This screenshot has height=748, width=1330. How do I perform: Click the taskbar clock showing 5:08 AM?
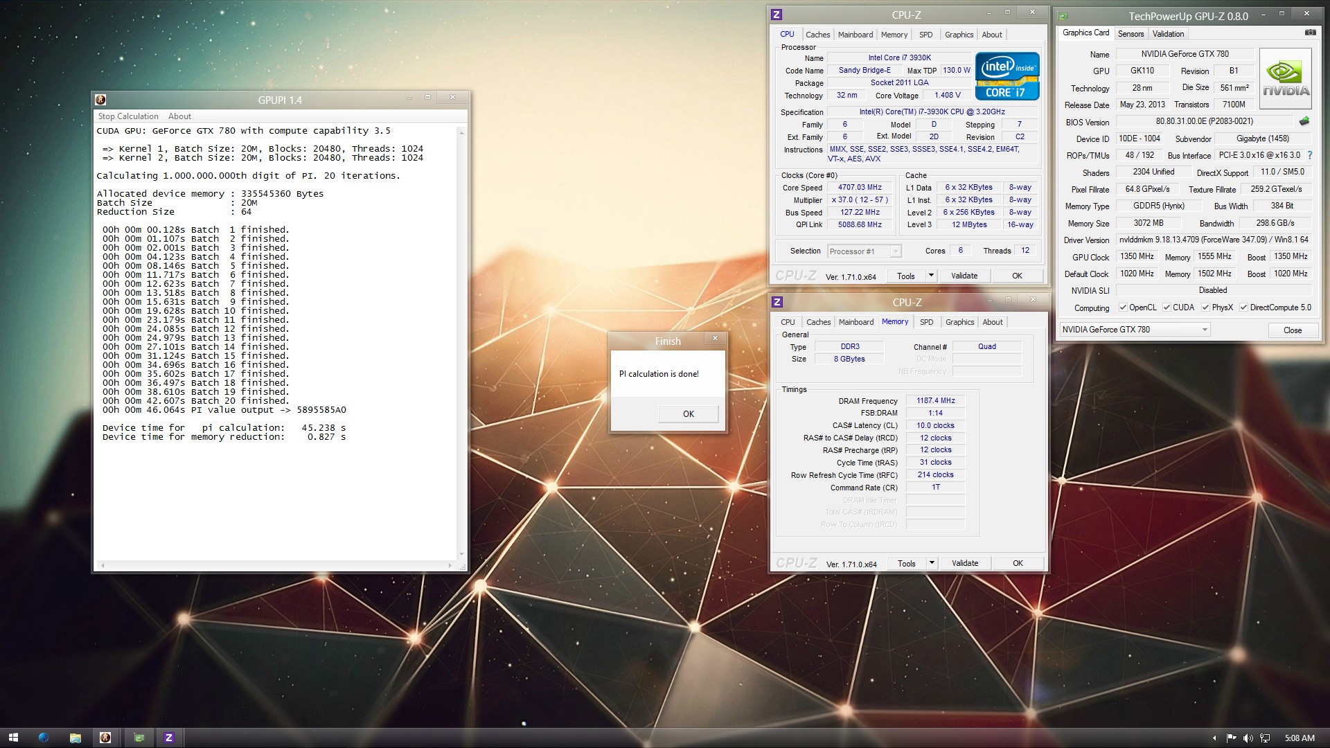pyautogui.click(x=1299, y=738)
